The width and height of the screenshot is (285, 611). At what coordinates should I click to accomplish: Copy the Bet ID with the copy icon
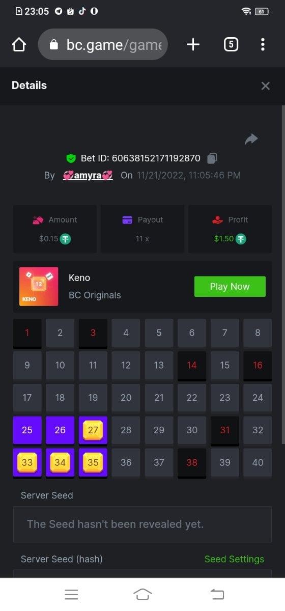pos(212,158)
